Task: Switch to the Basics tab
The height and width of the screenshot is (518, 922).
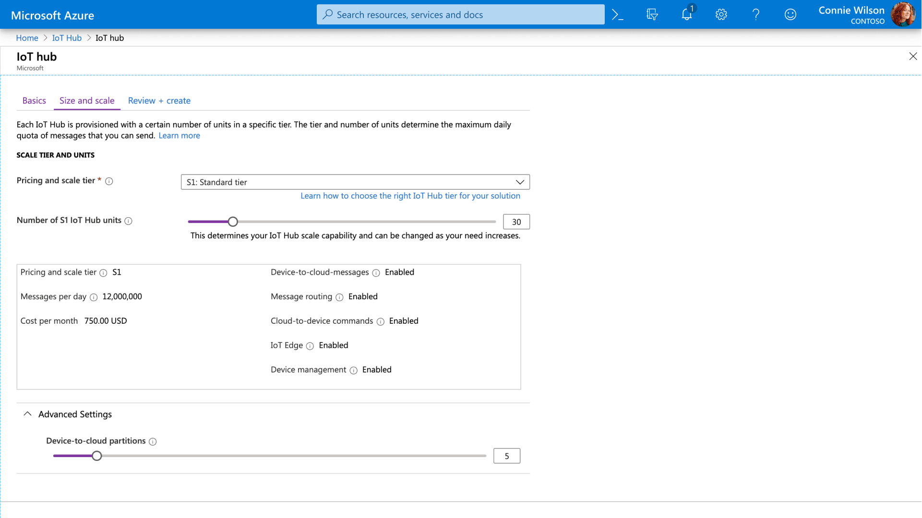Action: 34,101
